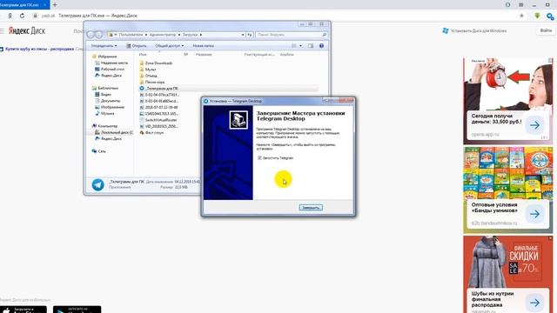The image size is (557, 313).
Task: Click Завершить to finish Telegram setup
Action: pyautogui.click(x=311, y=207)
